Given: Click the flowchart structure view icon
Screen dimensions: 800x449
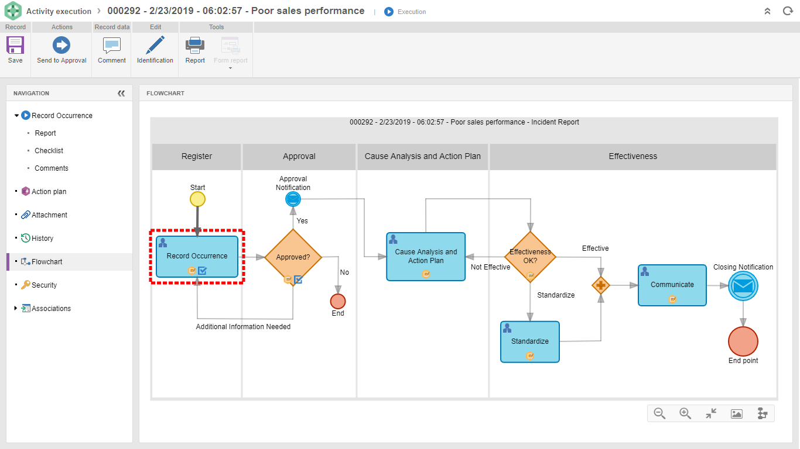Looking at the screenshot, I should [x=762, y=413].
